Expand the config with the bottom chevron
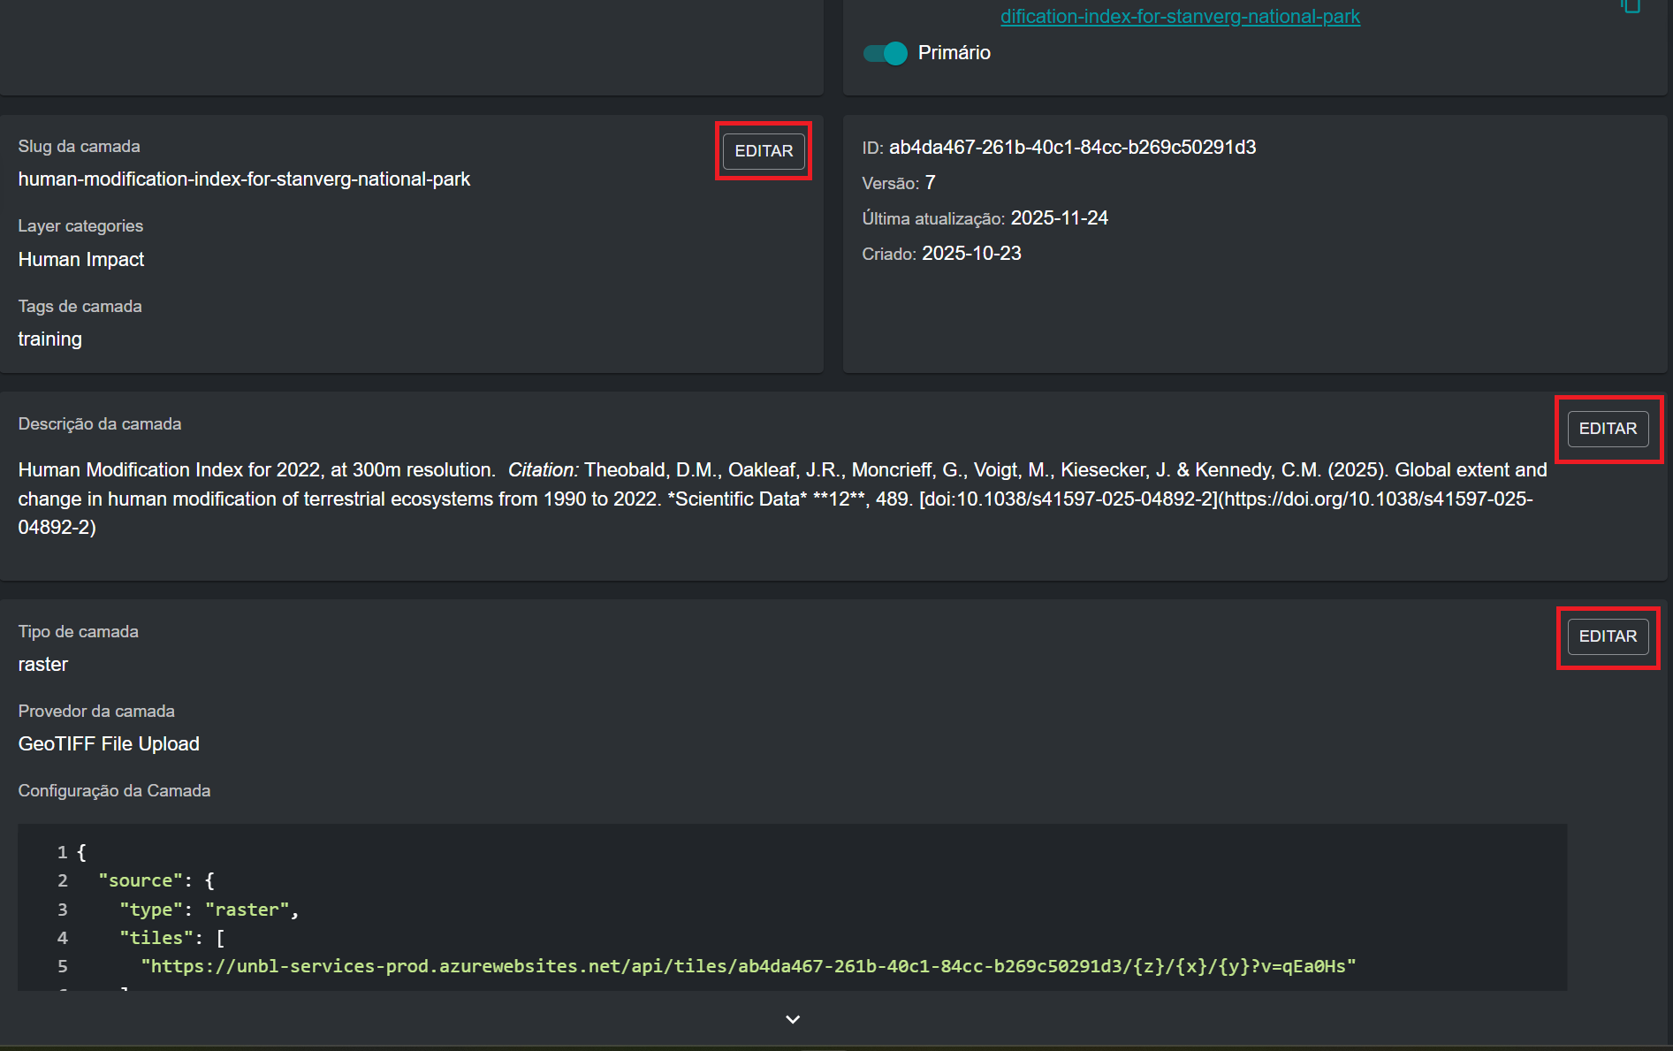This screenshot has height=1051, width=1673. point(793,1019)
